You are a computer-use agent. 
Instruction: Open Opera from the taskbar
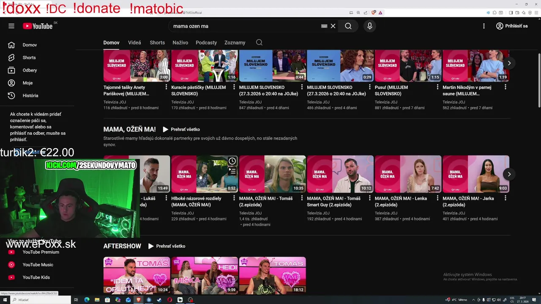169,300
